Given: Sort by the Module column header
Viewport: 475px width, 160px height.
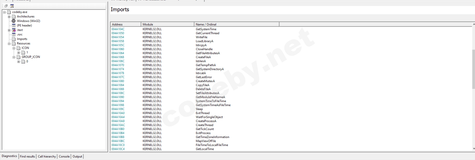Looking at the screenshot, I should tap(167, 24).
